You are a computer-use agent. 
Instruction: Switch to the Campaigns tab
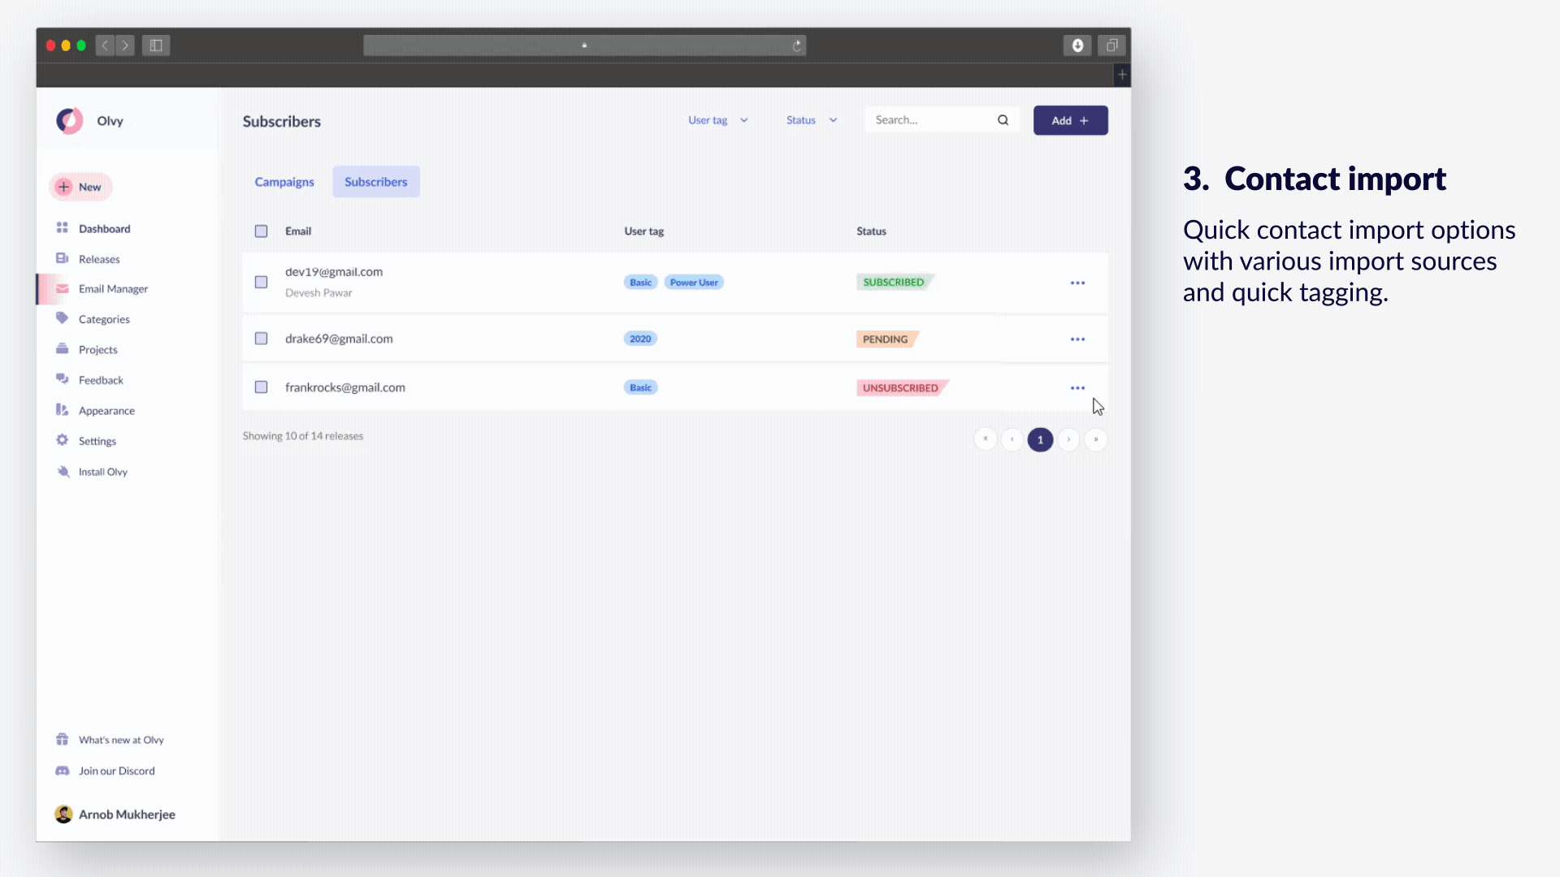(x=284, y=182)
